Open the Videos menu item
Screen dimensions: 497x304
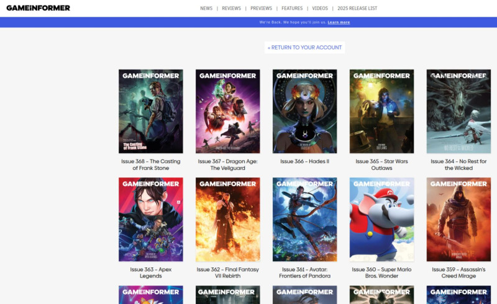click(320, 8)
